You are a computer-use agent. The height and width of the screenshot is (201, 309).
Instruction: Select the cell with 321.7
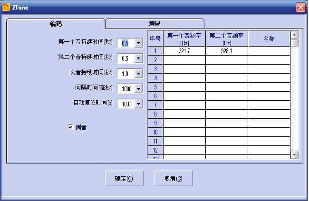point(184,51)
